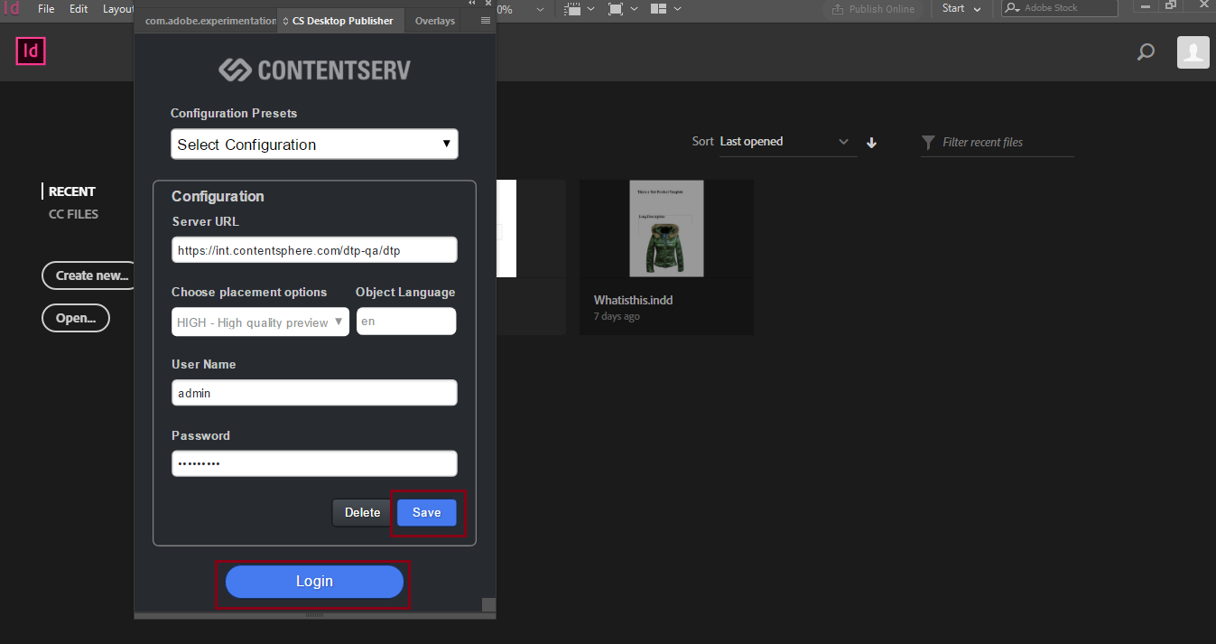Open the Start workspace dropdown
Screen dimensions: 1216x644
tap(961, 8)
